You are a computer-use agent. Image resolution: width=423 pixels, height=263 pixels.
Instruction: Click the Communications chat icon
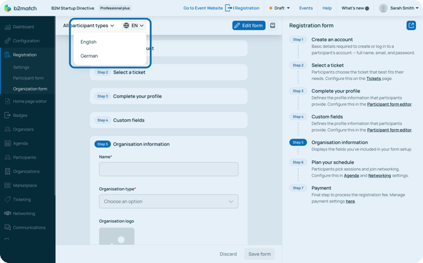coord(8,227)
